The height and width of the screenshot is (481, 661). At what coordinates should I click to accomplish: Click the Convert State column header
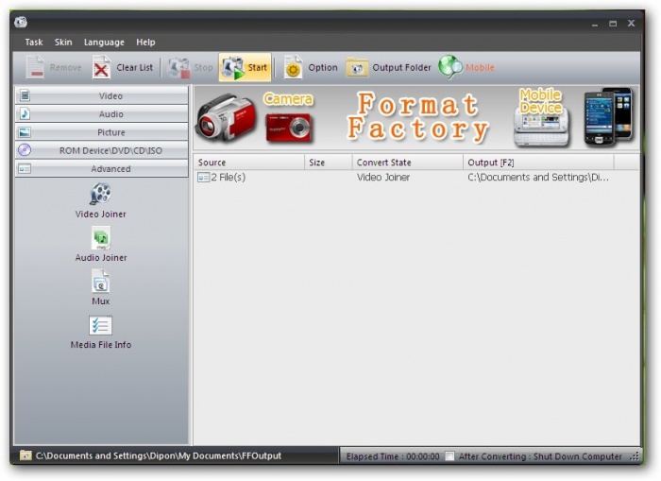pos(408,162)
